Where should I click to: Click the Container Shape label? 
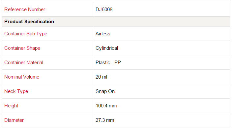pos(22,48)
